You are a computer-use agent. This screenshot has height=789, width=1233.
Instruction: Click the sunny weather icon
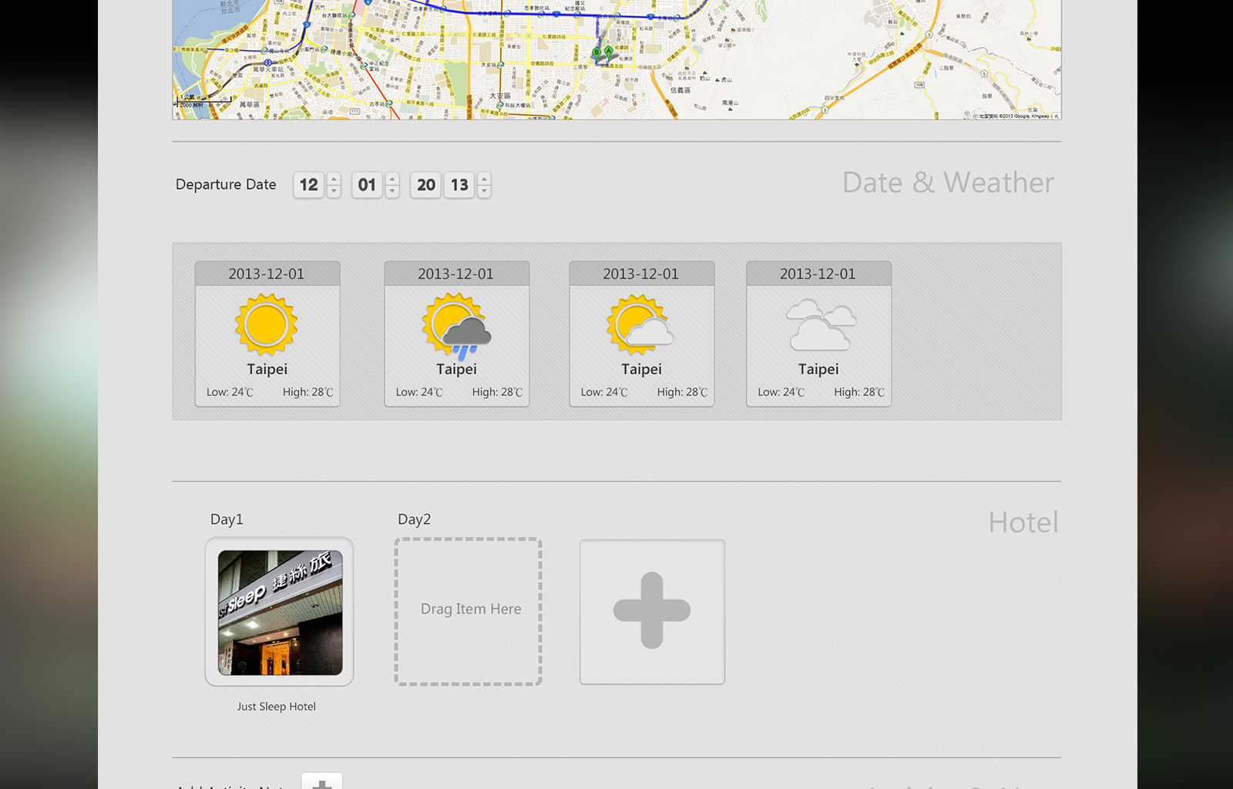pos(267,324)
